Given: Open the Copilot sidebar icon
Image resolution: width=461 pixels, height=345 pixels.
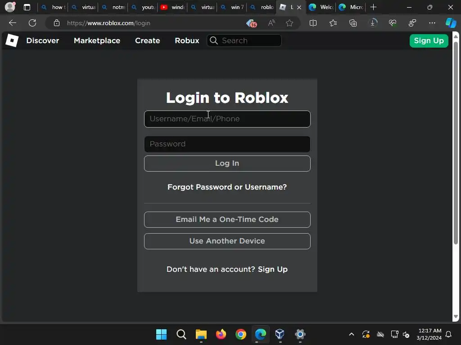Looking at the screenshot, I should coord(451,23).
